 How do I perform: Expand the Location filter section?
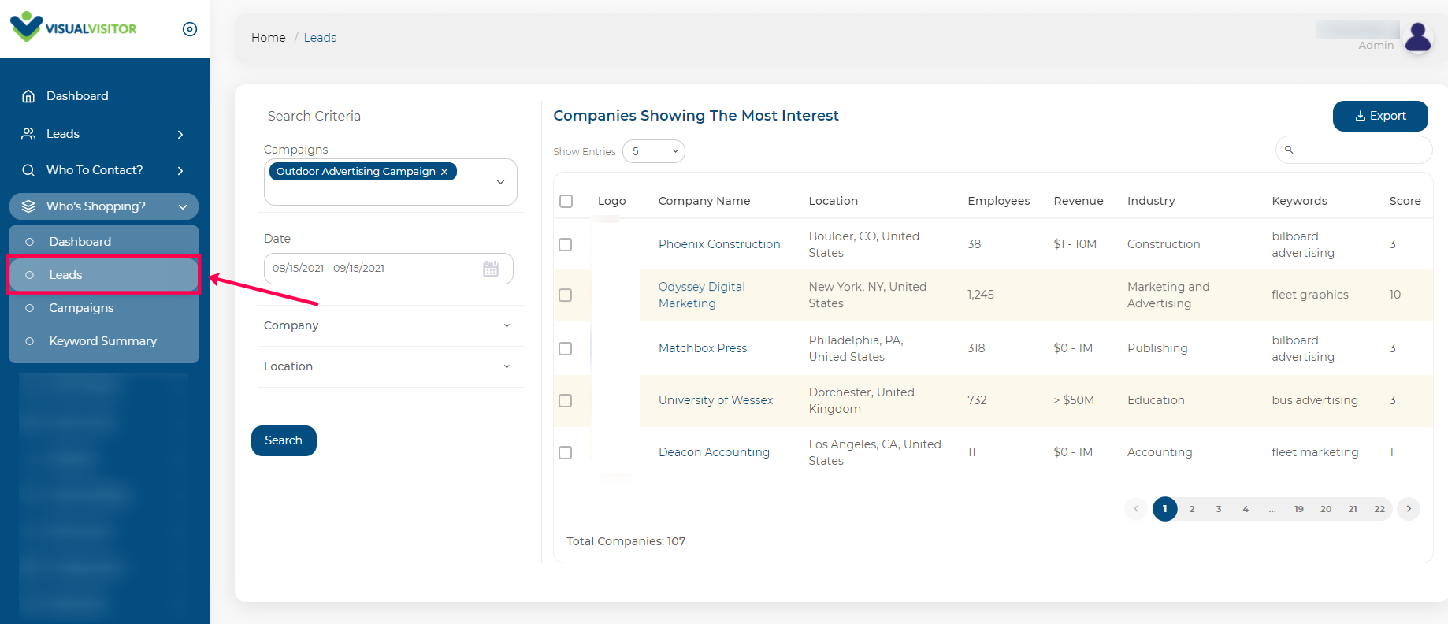tap(390, 366)
